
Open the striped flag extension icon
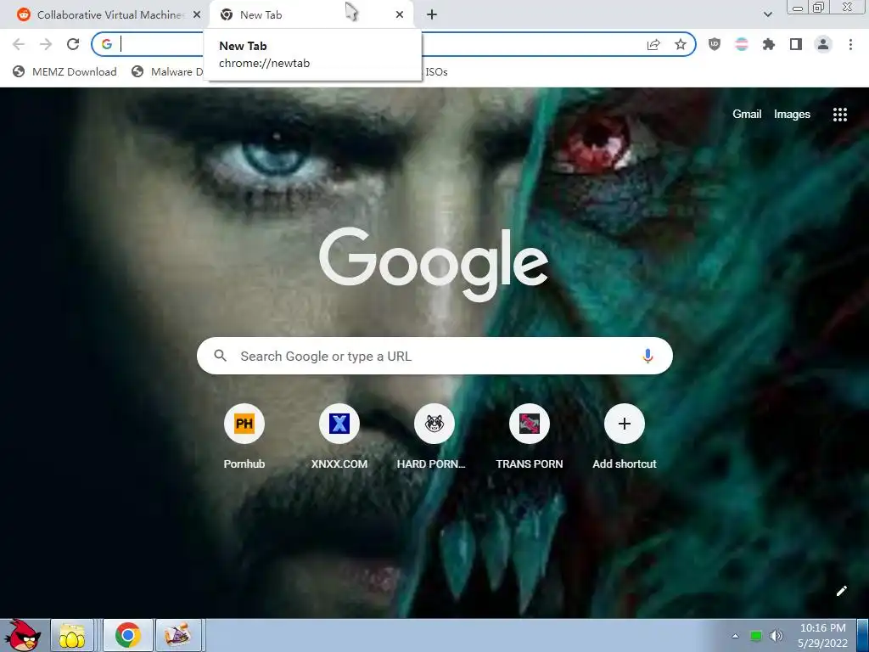pyautogui.click(x=742, y=44)
